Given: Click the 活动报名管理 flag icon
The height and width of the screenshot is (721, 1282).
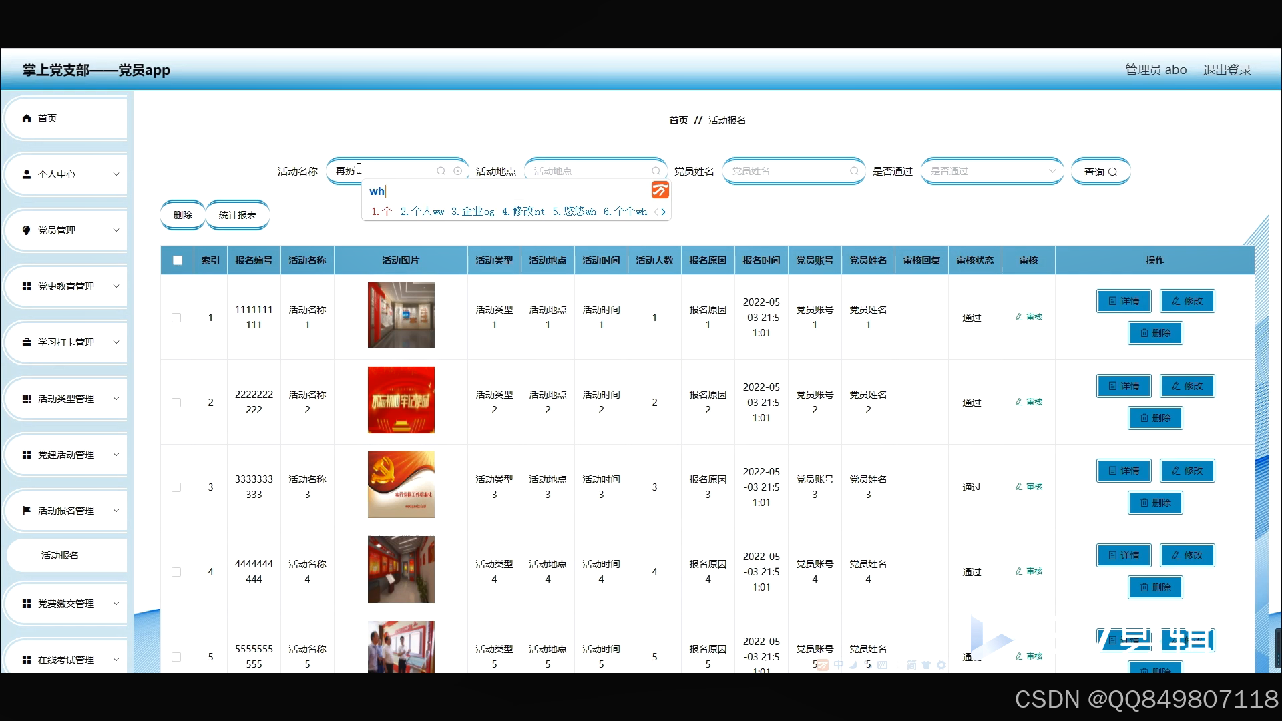Looking at the screenshot, I should pos(27,511).
